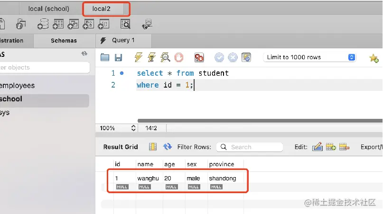
Task: Commit transaction check mark icon
Action: (x=219, y=57)
